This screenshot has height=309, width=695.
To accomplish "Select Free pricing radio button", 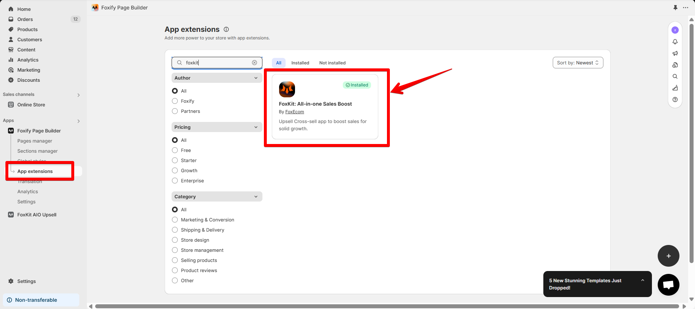I will point(175,150).
